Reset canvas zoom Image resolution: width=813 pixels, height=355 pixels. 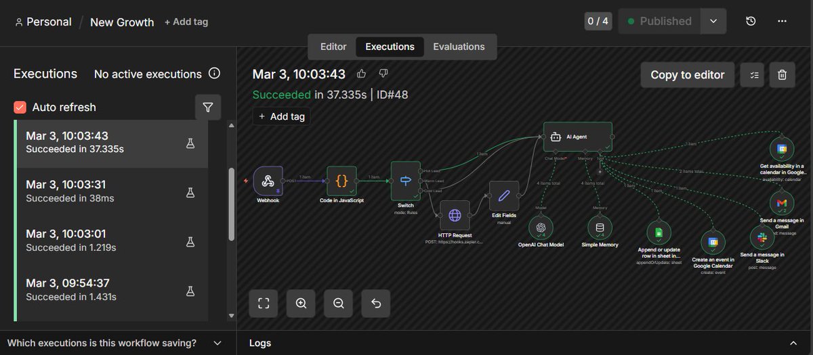coord(376,304)
